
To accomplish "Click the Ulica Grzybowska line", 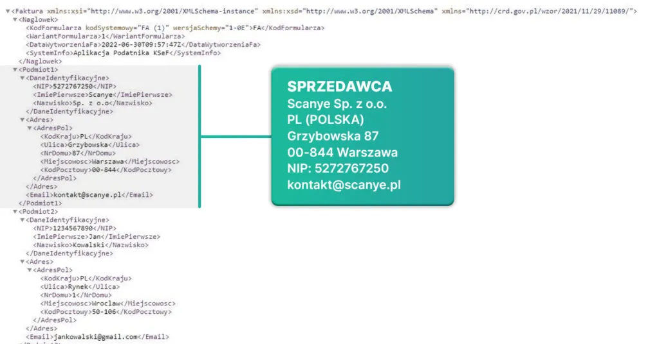I will (x=90, y=145).
